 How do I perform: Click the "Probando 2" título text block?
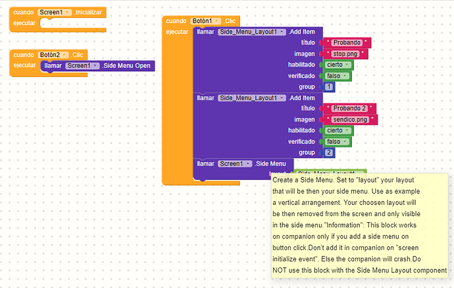(349, 109)
